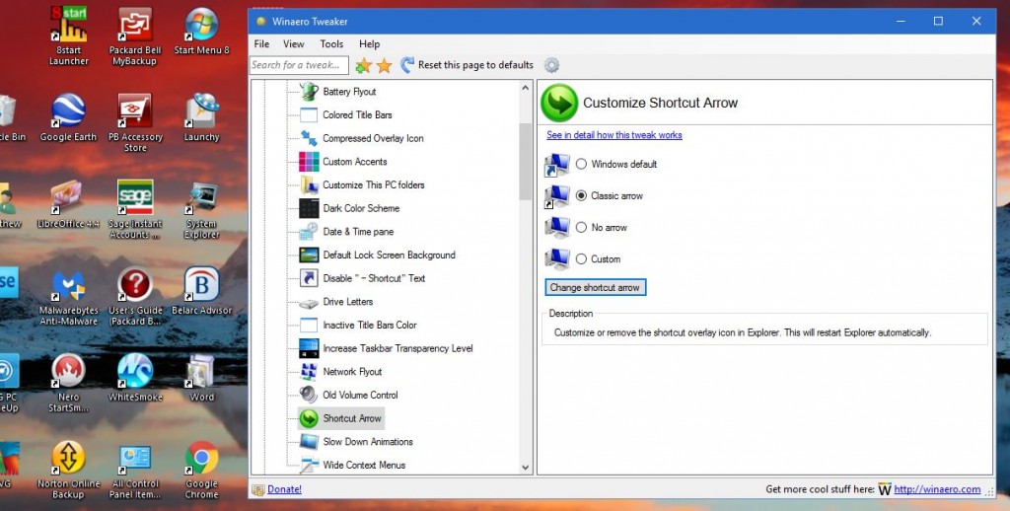Click the settings gear toolbar icon
The width and height of the screenshot is (1010, 511).
(x=551, y=65)
